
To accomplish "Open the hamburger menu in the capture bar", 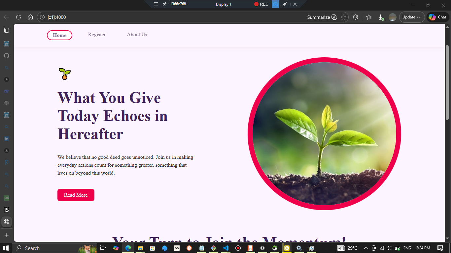I will (156, 4).
